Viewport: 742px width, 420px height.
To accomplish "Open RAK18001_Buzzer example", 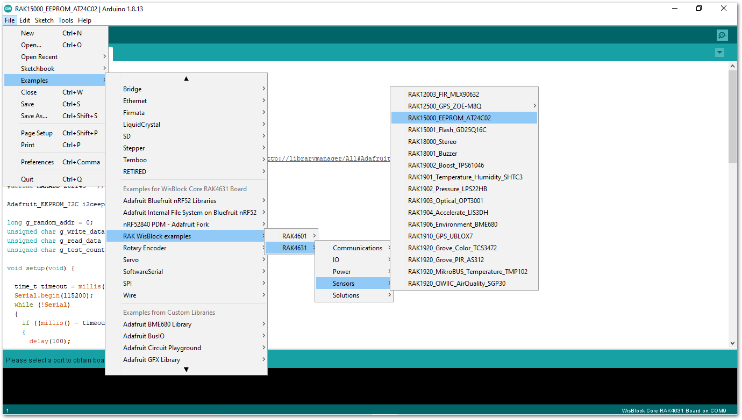I will [x=464, y=154].
